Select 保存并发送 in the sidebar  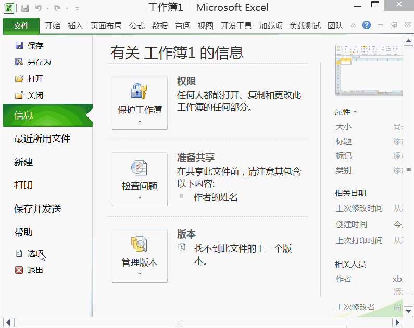click(37, 208)
